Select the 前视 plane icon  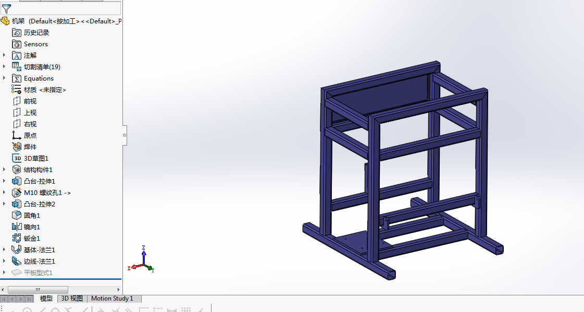click(x=16, y=101)
